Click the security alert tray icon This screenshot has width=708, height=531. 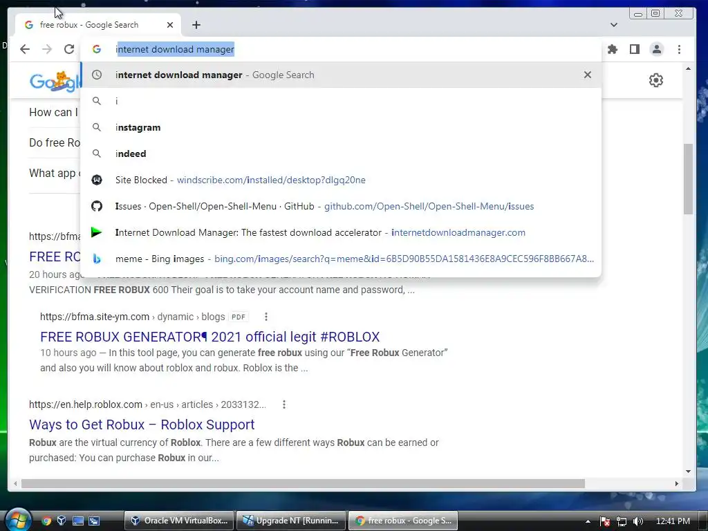pos(605,521)
